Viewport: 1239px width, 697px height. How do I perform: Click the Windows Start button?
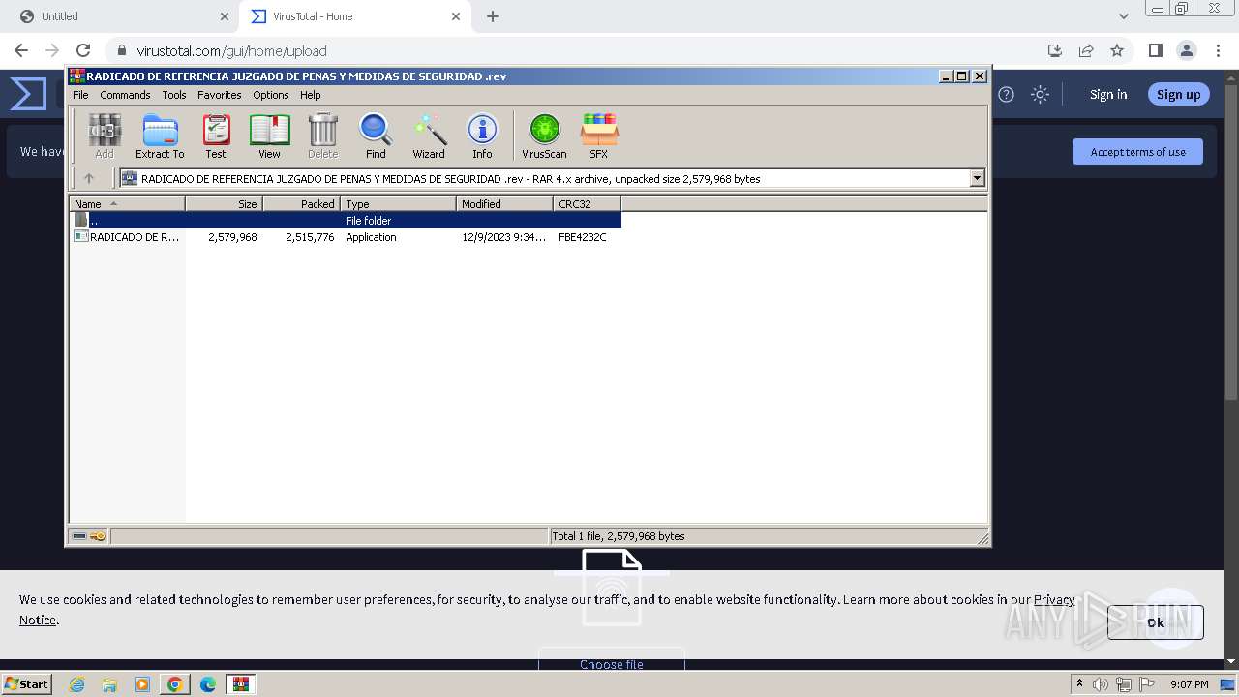27,683
